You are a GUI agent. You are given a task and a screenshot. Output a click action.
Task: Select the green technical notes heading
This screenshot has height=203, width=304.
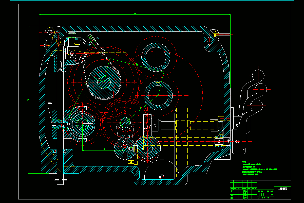244,161
